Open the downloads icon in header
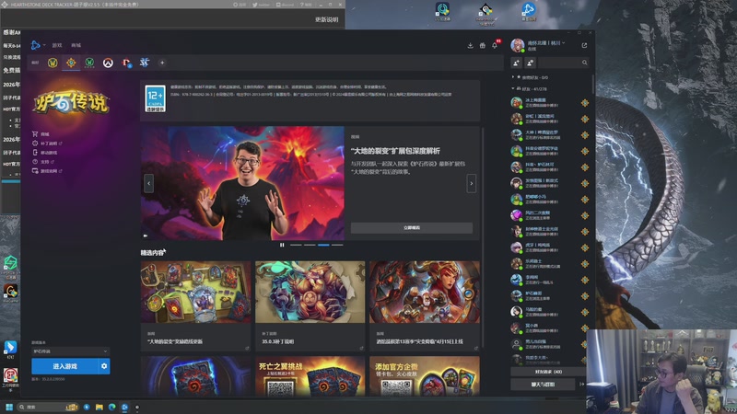 (470, 45)
